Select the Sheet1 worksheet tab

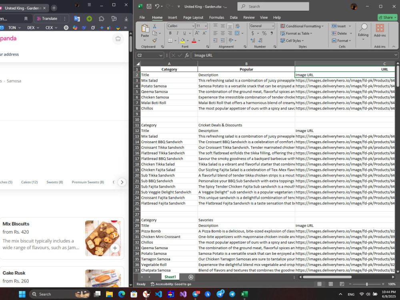coord(170,277)
